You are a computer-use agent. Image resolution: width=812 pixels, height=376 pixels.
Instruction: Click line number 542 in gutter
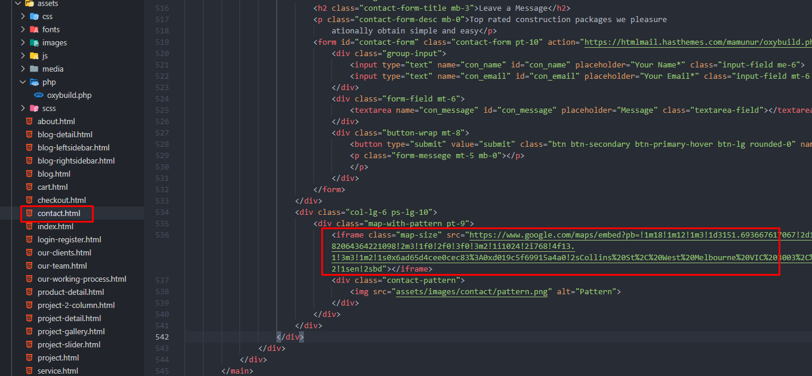162,337
